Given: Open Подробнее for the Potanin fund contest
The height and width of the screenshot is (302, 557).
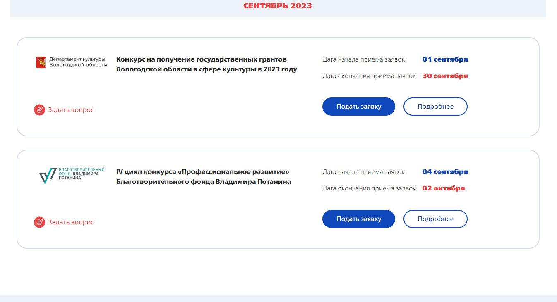Looking at the screenshot, I should click(435, 219).
